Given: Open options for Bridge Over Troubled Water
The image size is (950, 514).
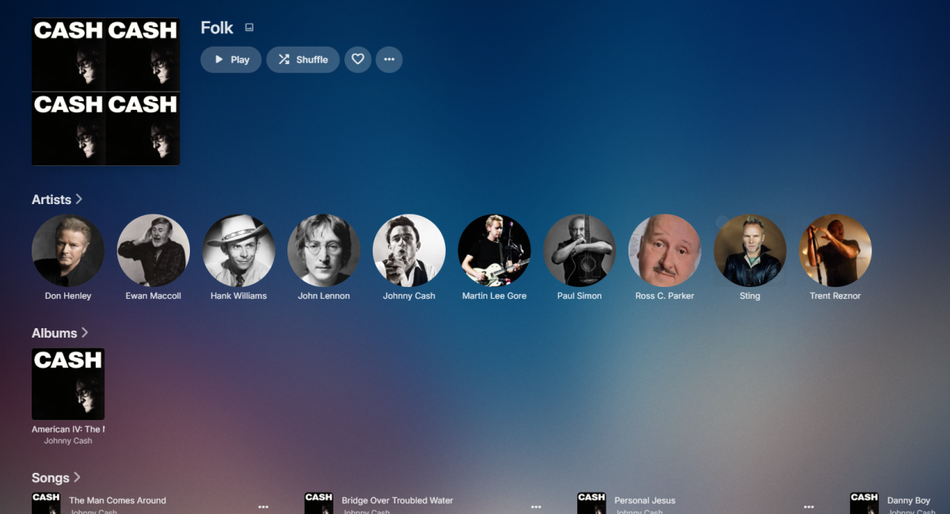Looking at the screenshot, I should pyautogui.click(x=536, y=507).
